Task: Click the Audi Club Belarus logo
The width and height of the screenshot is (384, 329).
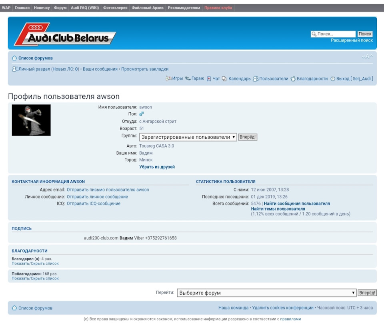Action: tap(65, 34)
